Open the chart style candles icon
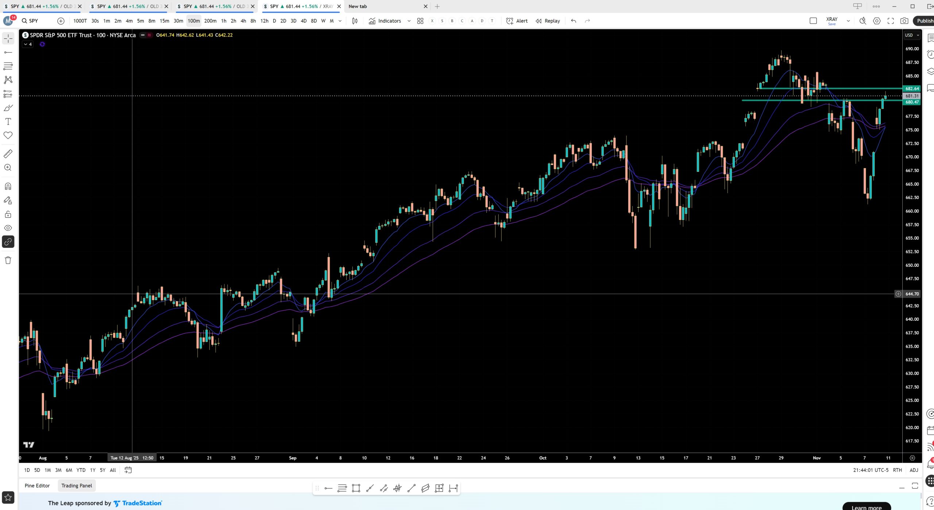 pos(355,21)
